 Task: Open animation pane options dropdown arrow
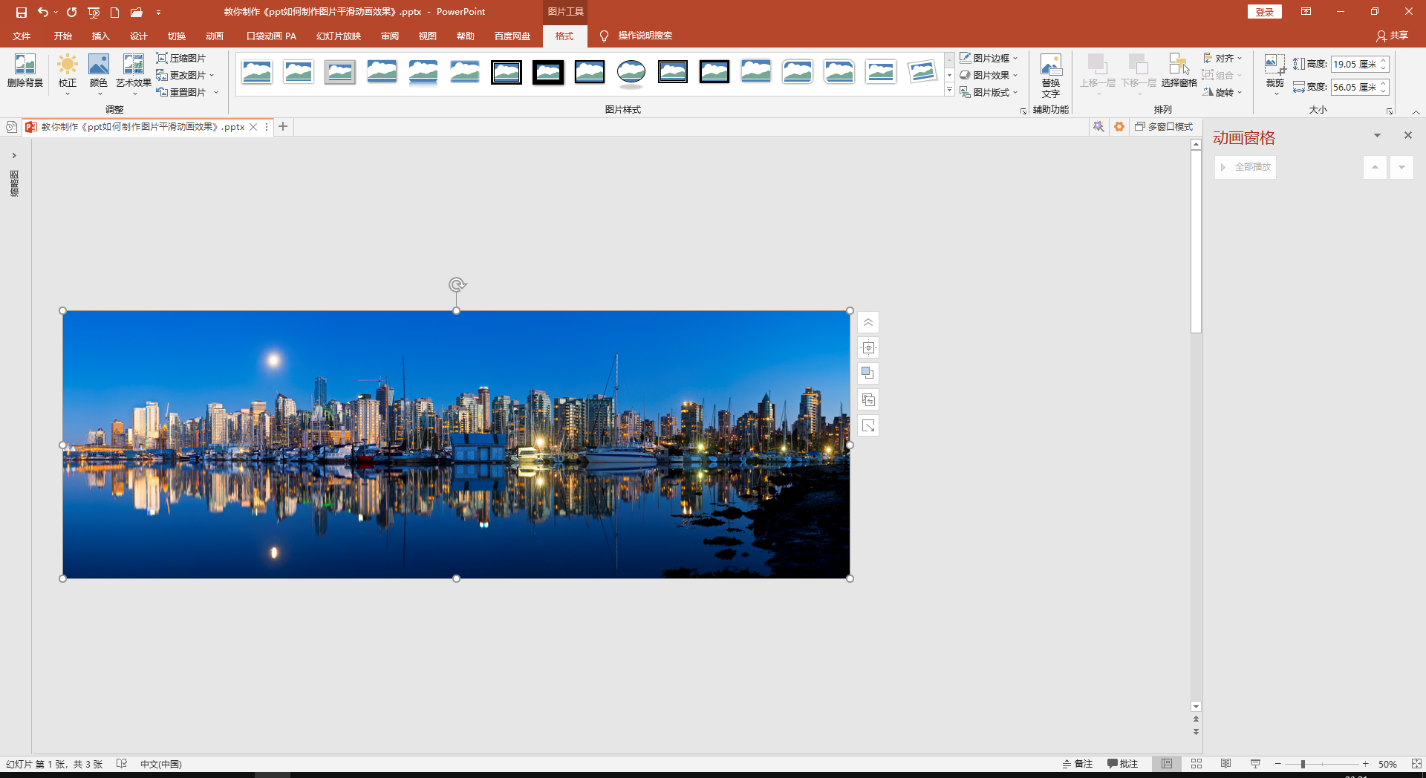coord(1377,135)
